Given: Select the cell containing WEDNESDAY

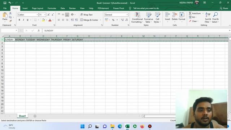Looking at the screenshot, I should point(43,39).
